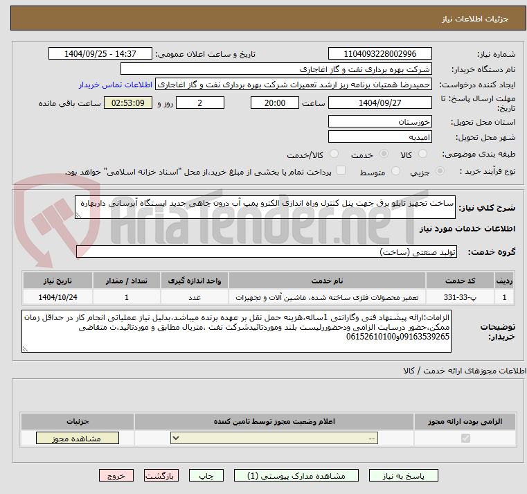Click the deadline time field 20:00
The height and width of the screenshot is (494, 527).
point(275,103)
